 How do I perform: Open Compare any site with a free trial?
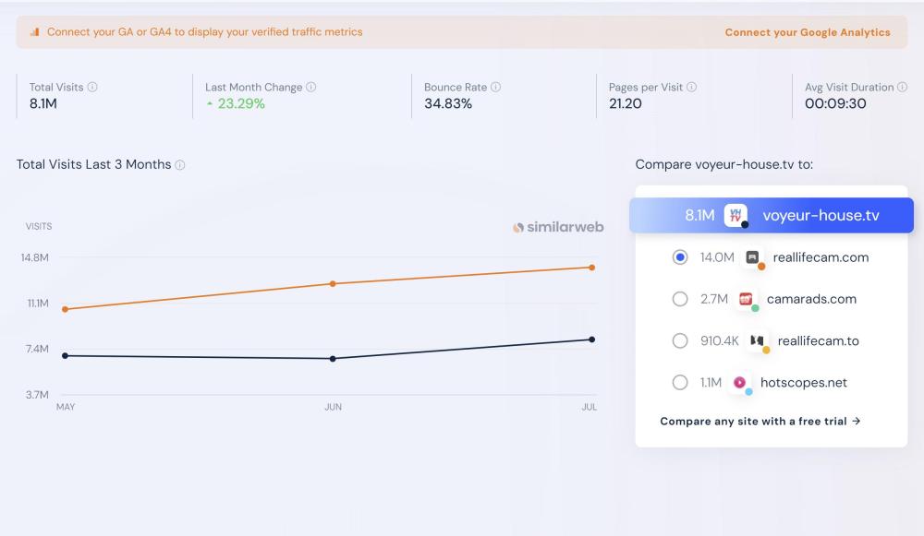point(760,422)
